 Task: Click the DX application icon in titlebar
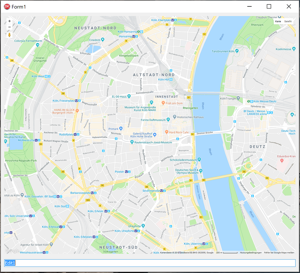tap(6, 6)
